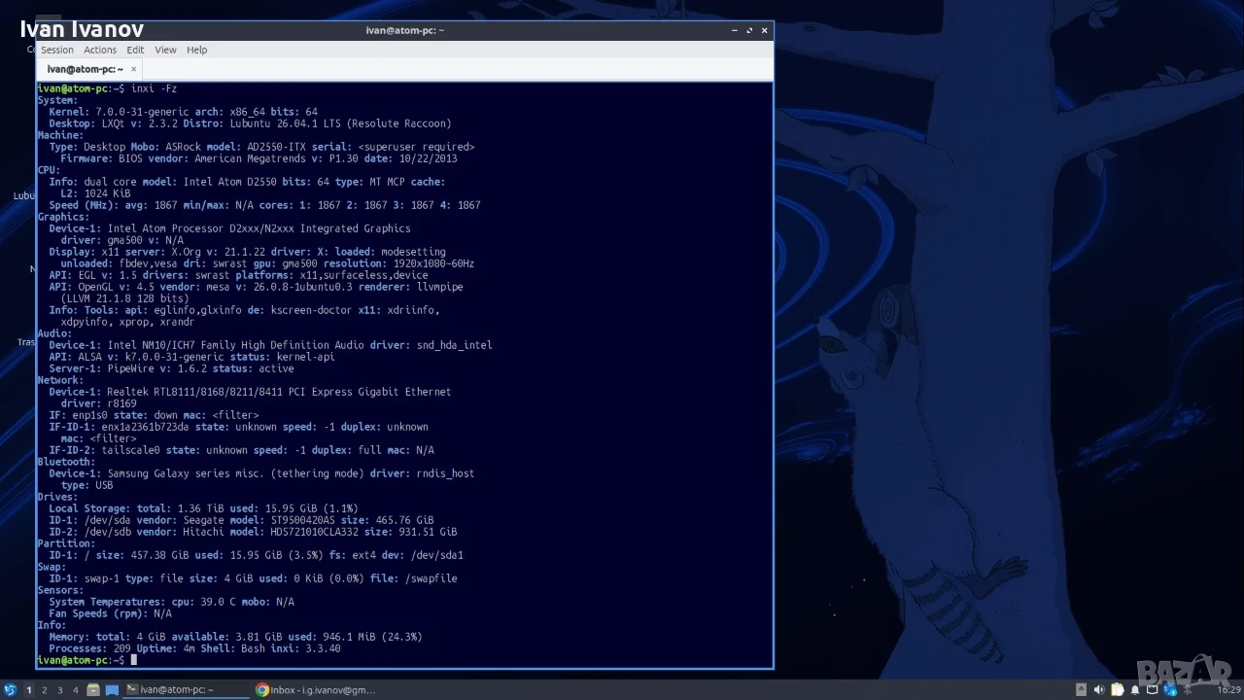Click the 16:29 clock on the panel

(x=1228, y=689)
